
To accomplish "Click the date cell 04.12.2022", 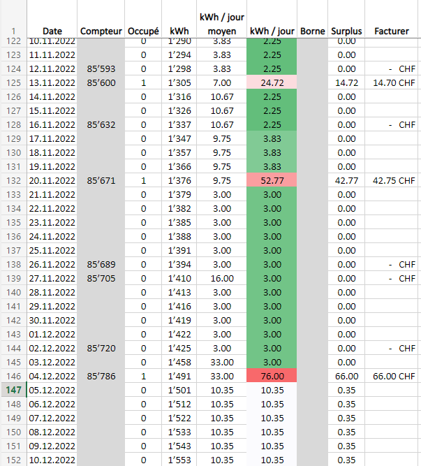I will 52,376.
